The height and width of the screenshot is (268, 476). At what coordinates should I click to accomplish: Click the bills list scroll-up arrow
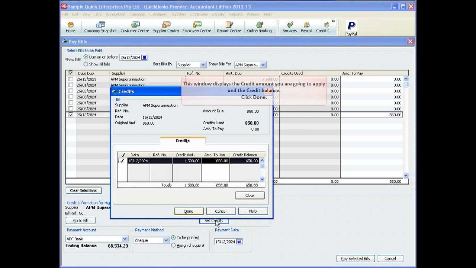[405, 79]
